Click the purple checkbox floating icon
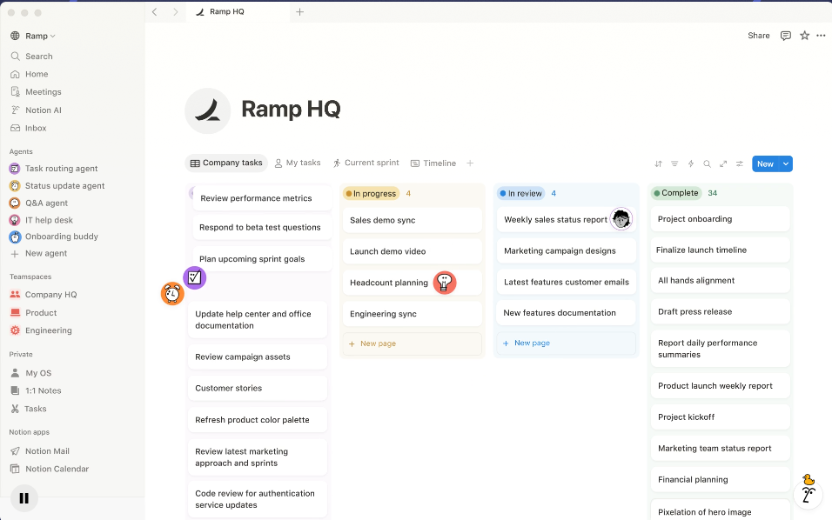 point(195,277)
